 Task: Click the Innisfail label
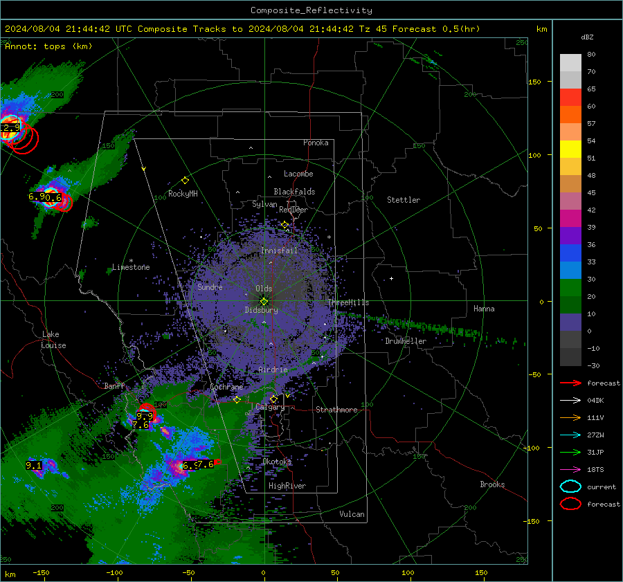click(279, 251)
